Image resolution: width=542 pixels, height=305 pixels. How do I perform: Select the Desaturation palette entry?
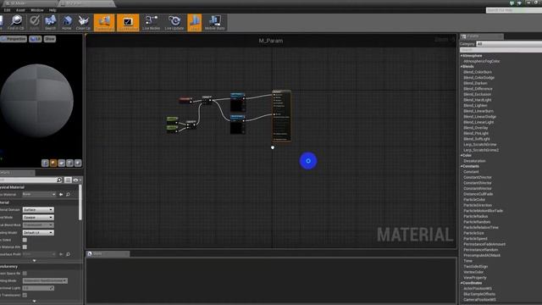click(474, 161)
